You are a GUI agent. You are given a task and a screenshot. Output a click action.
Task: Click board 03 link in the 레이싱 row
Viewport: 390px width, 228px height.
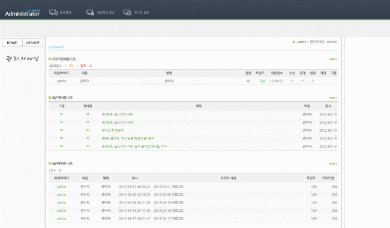(x=88, y=130)
